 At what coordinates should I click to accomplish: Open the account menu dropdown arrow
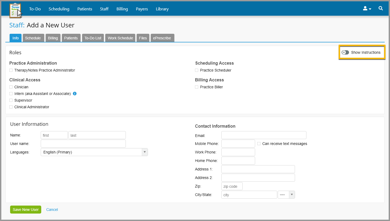pyautogui.click(x=370, y=9)
